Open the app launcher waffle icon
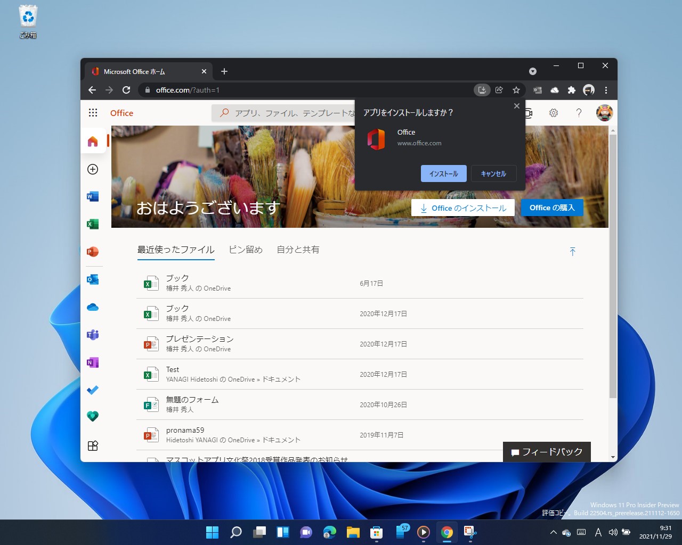 93,113
